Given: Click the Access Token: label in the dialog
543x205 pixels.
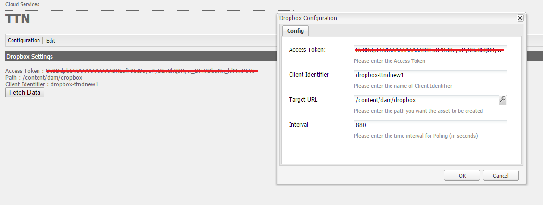Looking at the screenshot, I should pos(307,50).
